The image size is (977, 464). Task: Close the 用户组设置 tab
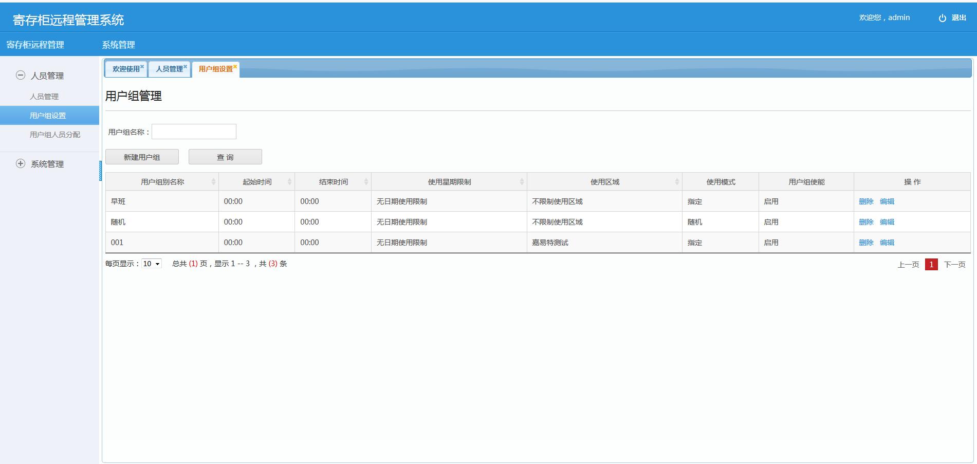pos(235,66)
